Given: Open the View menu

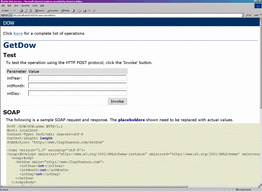Looking at the screenshot, I should 16,5.
